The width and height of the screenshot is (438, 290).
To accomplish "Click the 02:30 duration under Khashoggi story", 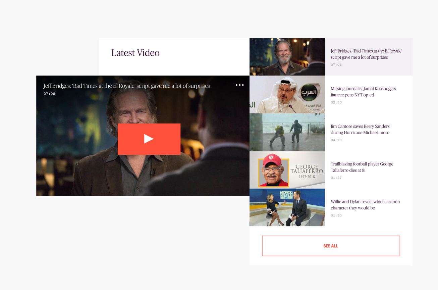I will (x=336, y=102).
